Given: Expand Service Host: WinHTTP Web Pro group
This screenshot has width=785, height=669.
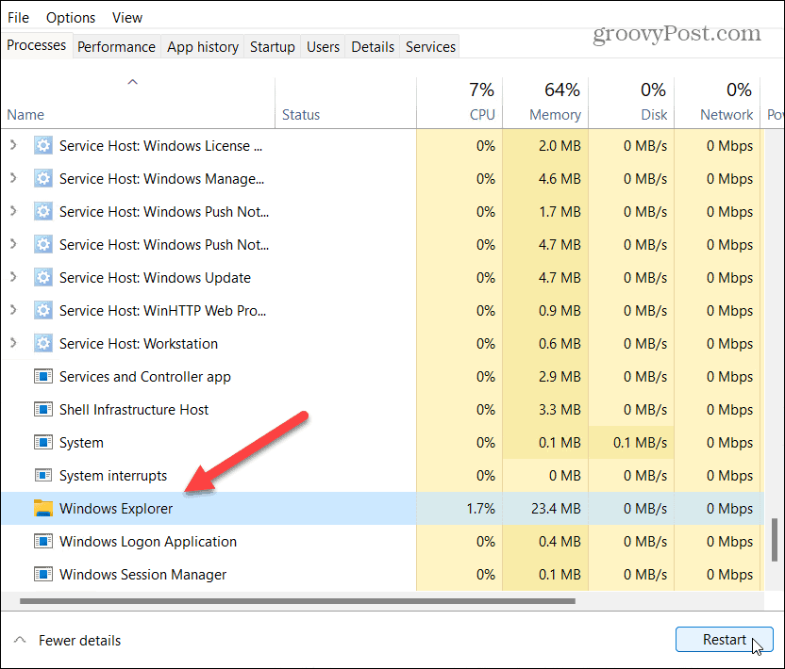Looking at the screenshot, I should [x=13, y=310].
